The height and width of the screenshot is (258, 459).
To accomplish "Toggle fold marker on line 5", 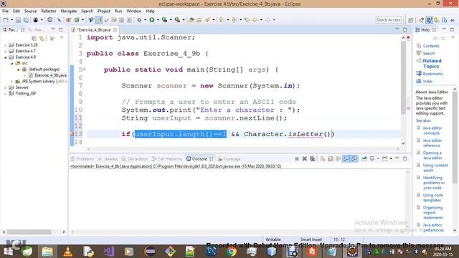I will [x=85, y=70].
